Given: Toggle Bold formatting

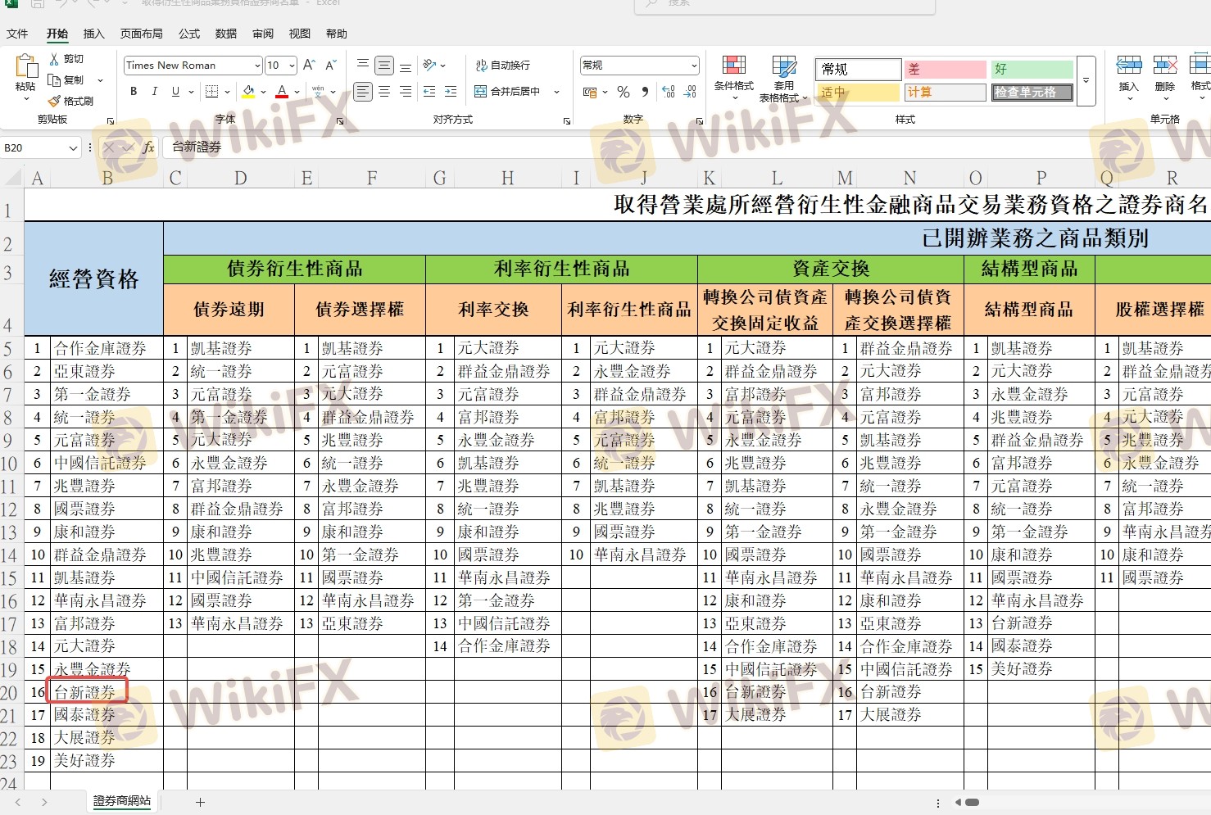Looking at the screenshot, I should 134,92.
